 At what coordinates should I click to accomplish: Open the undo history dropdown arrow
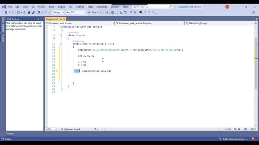tap(42, 12)
